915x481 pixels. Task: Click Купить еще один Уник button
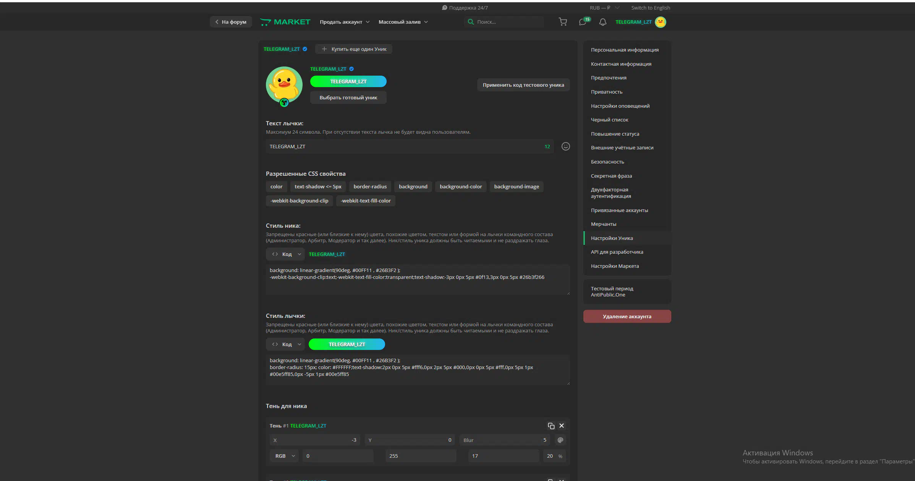pyautogui.click(x=354, y=49)
